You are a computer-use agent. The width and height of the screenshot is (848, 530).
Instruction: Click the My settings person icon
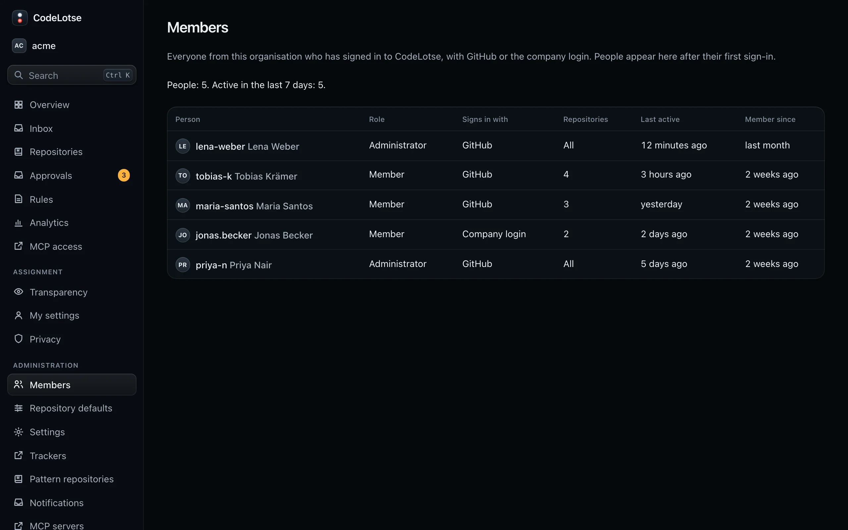19,315
